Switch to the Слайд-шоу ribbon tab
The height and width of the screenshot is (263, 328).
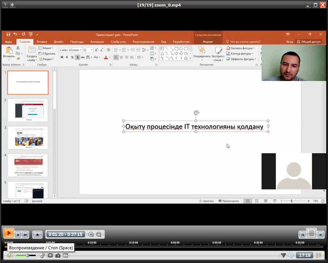click(118, 42)
